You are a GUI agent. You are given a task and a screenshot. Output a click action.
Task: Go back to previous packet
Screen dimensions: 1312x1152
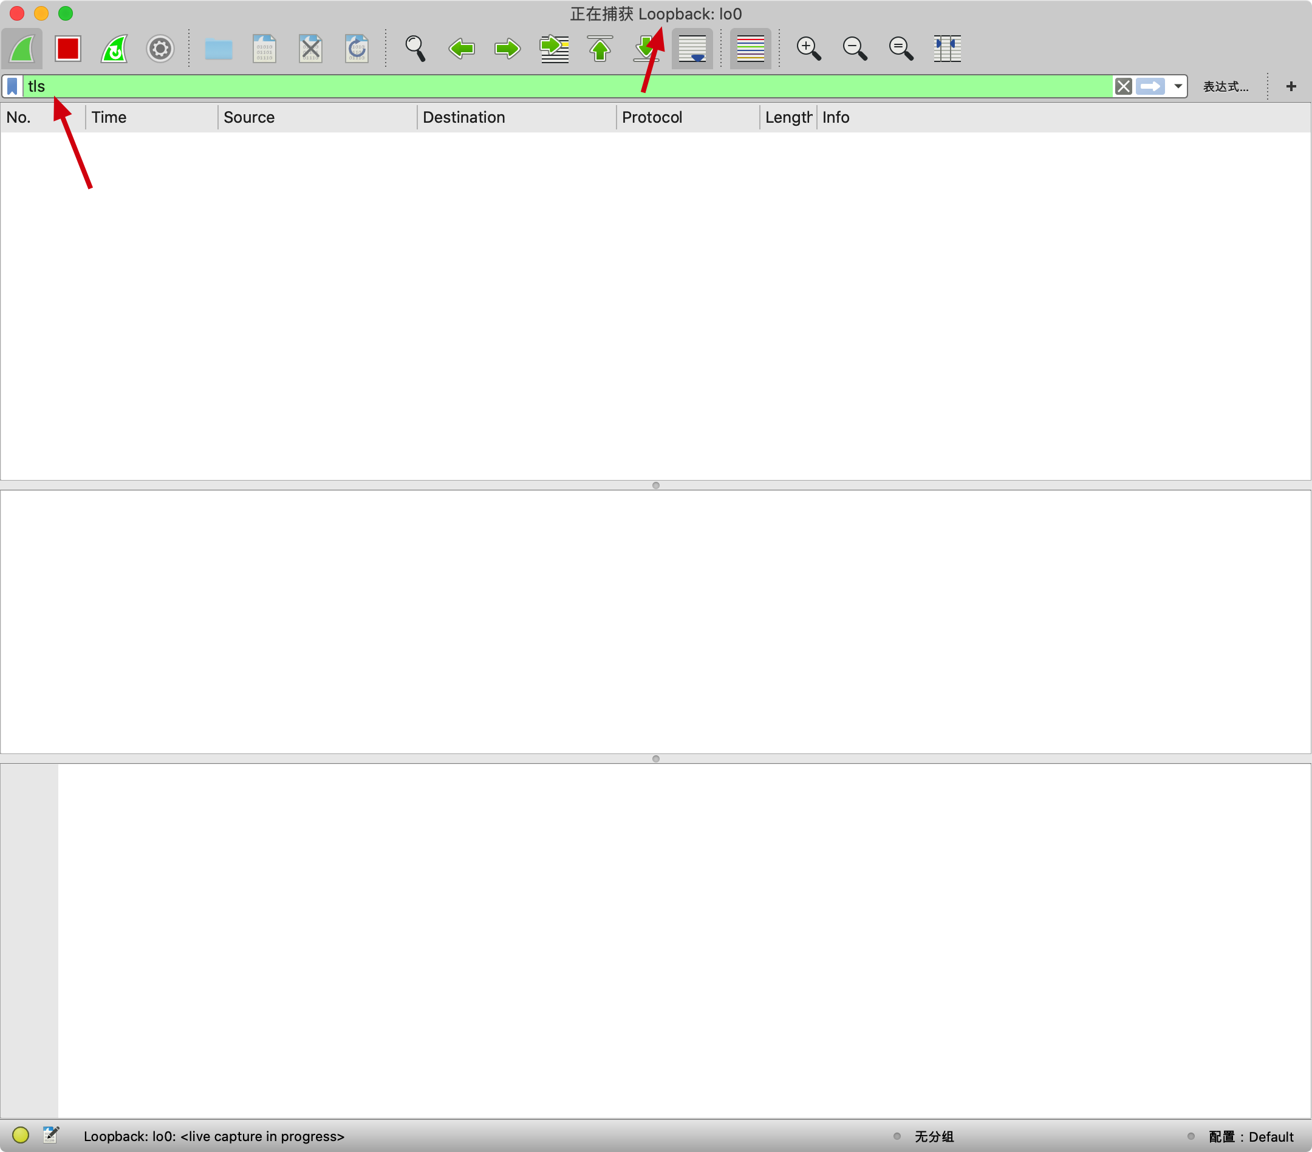coord(462,48)
